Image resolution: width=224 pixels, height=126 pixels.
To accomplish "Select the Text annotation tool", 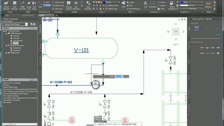I will (146, 5).
